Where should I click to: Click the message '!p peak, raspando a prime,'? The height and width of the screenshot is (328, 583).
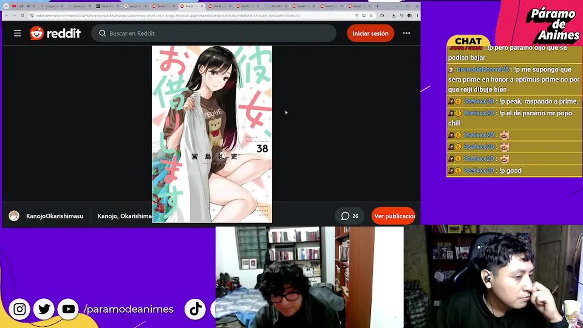point(538,101)
